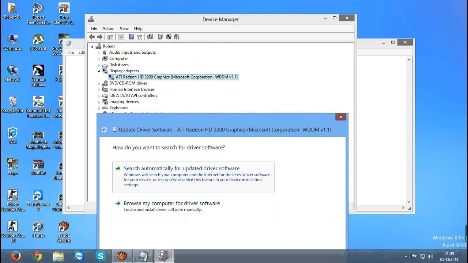468x263 pixels.
Task: Select the iTunes desktop icon
Action: click(x=38, y=229)
